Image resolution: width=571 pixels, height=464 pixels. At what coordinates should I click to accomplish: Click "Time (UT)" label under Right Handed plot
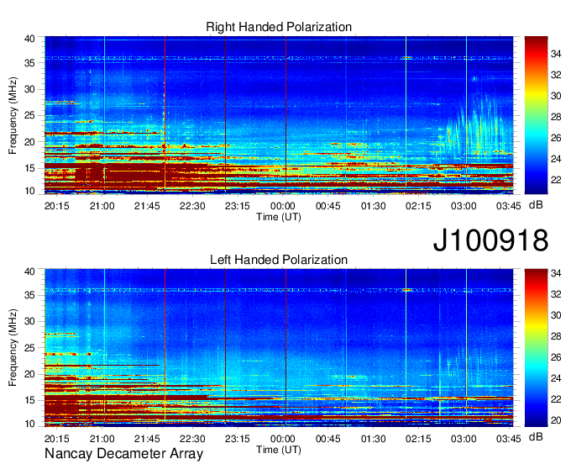coord(279,217)
